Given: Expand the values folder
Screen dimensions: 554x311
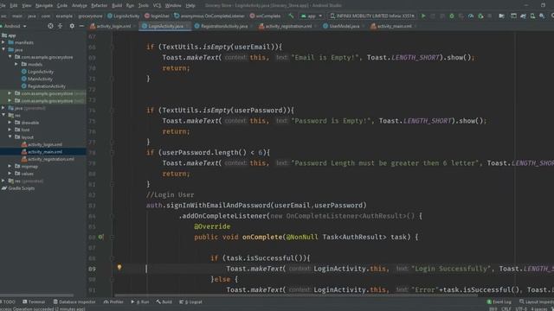Looking at the screenshot, I should [10, 174].
